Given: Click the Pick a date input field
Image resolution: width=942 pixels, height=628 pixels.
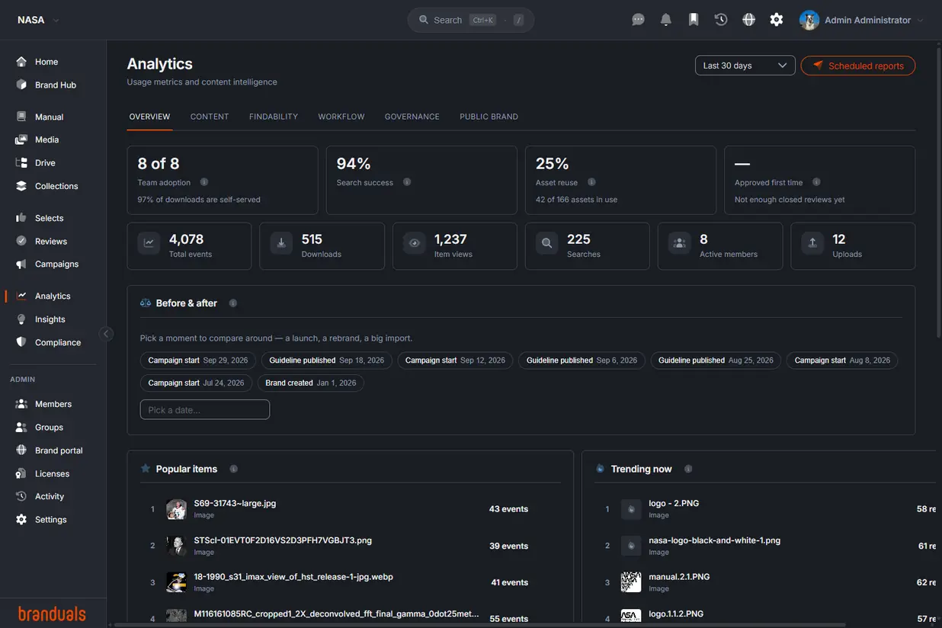Looking at the screenshot, I should [205, 410].
